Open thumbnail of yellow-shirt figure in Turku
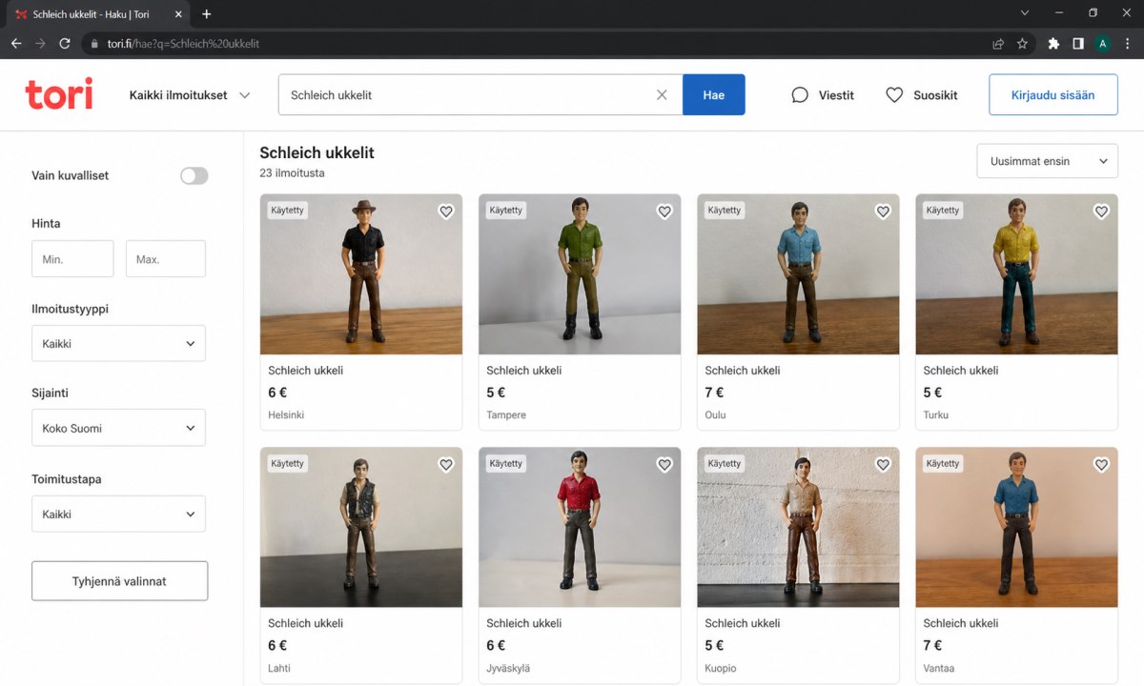 coord(1016,274)
